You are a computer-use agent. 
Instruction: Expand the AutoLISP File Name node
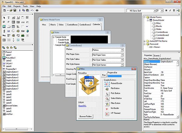pos(145,41)
